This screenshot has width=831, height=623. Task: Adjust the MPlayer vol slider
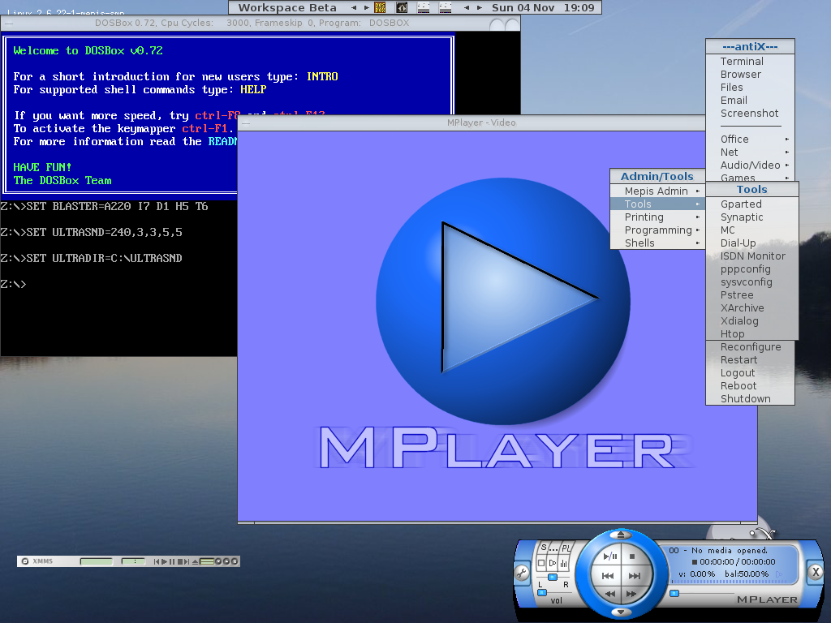pos(542,592)
